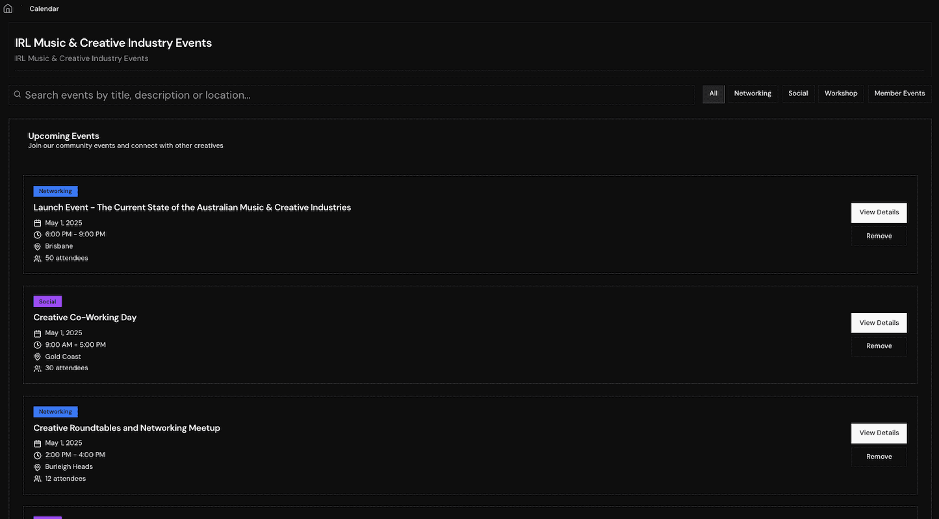Show only Workshop events
The width and height of the screenshot is (939, 519).
pos(841,94)
